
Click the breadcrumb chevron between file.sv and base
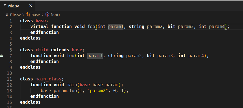(24, 15)
